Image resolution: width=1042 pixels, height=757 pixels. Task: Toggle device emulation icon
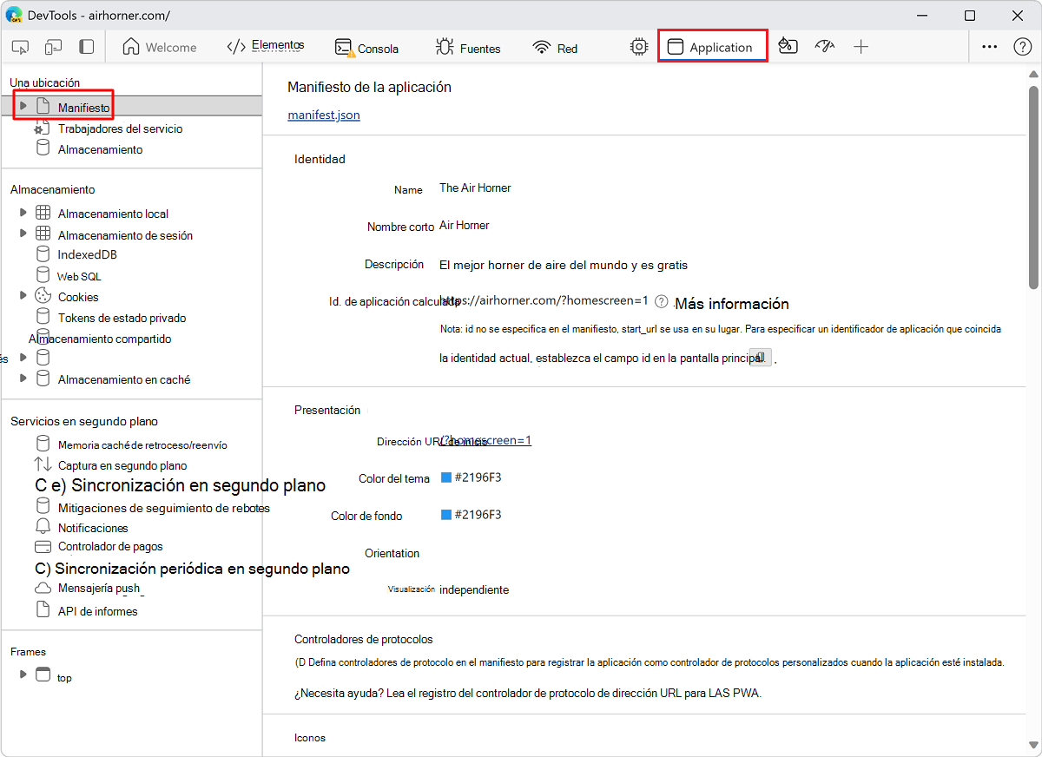click(x=54, y=47)
